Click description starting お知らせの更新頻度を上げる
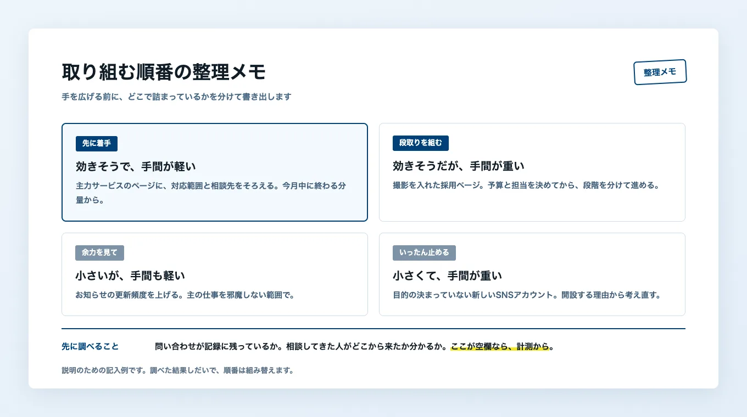 pos(185,295)
